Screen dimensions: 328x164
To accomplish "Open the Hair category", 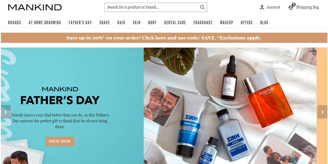I will [121, 23].
